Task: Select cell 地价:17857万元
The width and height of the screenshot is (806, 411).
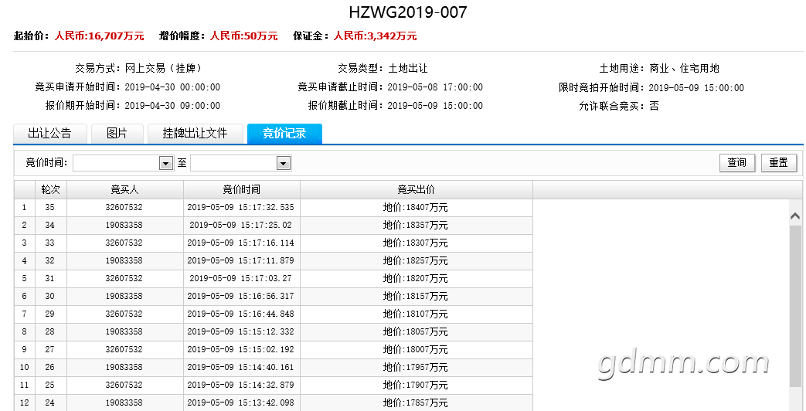Action: [415, 403]
